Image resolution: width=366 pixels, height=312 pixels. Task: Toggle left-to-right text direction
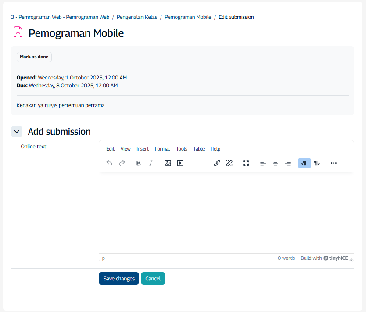tap(304, 163)
